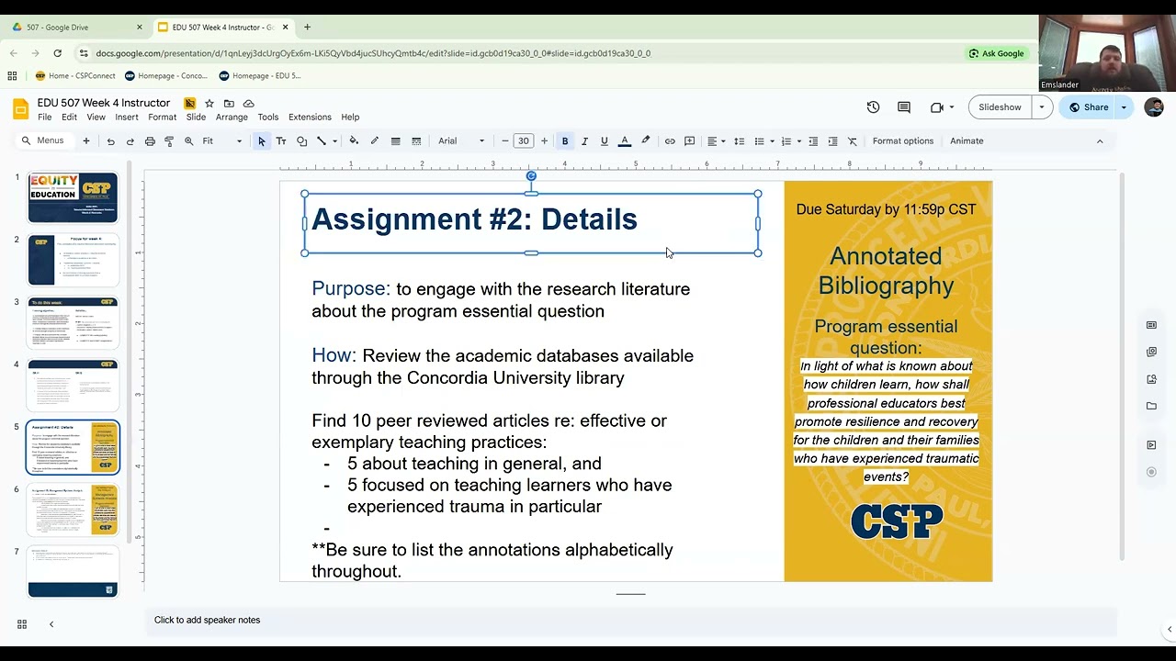Viewport: 1176px width, 661px height.
Task: Click the Add comment toolbar icon
Action: (x=689, y=141)
